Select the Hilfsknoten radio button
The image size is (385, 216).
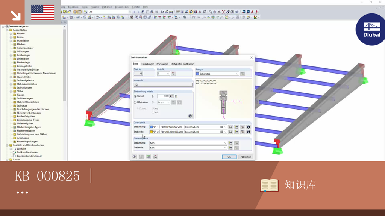tap(135, 102)
